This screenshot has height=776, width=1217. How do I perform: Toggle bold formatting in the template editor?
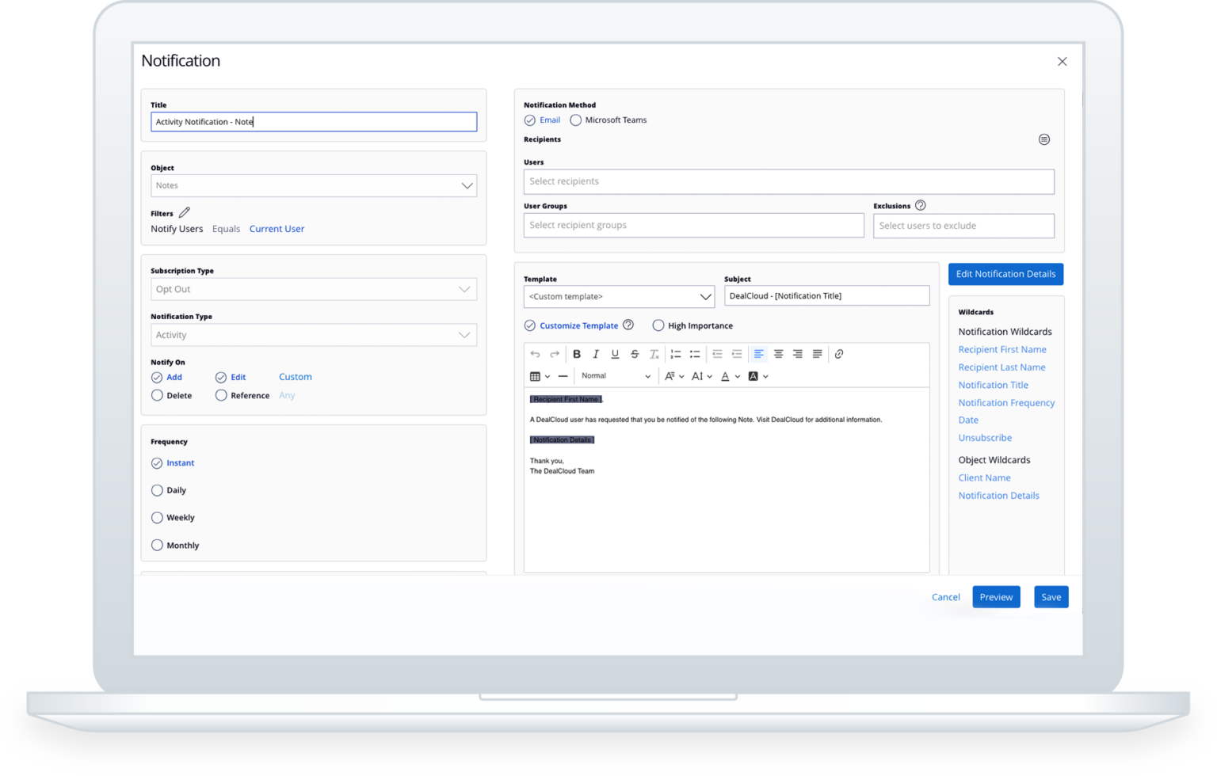click(x=577, y=354)
